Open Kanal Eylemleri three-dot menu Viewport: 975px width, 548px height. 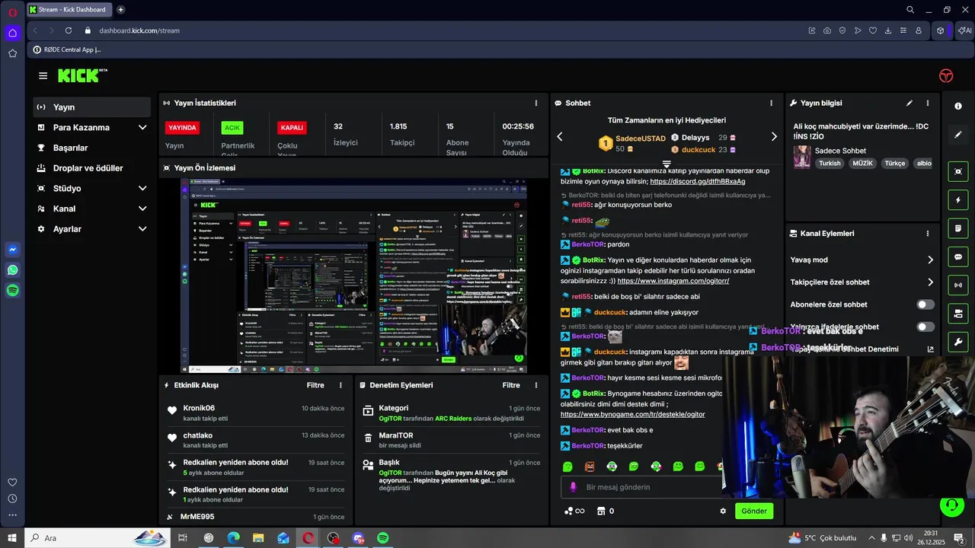927,234
